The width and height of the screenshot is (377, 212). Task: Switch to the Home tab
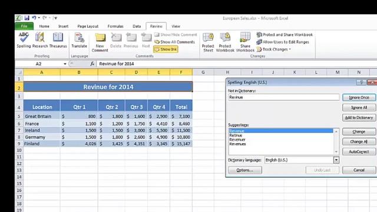[44, 26]
